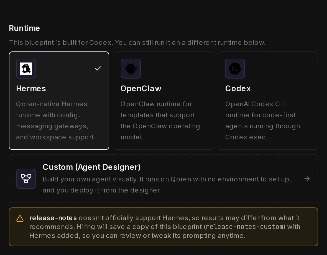Click the Codex title label

point(238,89)
